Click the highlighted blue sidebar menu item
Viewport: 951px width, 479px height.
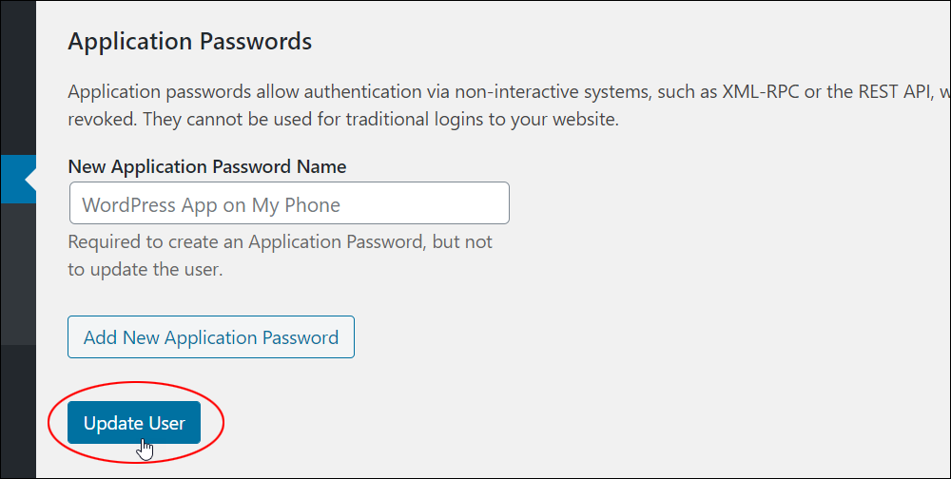pos(18,180)
